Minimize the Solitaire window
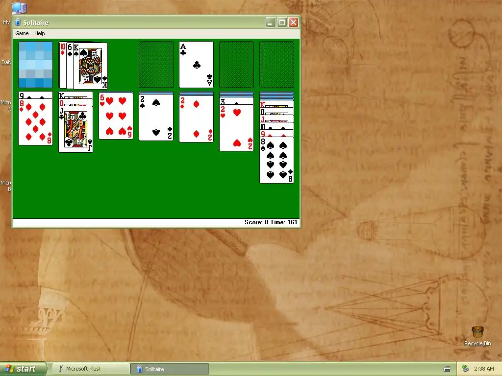Screen dimensions: 502x376 pyautogui.click(x=271, y=23)
